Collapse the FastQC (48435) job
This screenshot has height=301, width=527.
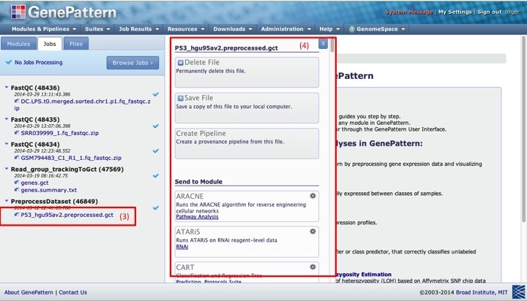pos(7,119)
